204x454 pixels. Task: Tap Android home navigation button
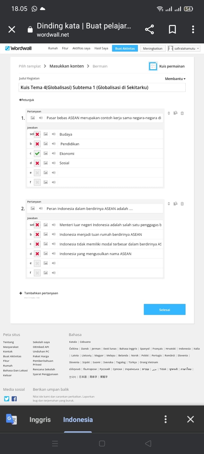(102, 444)
